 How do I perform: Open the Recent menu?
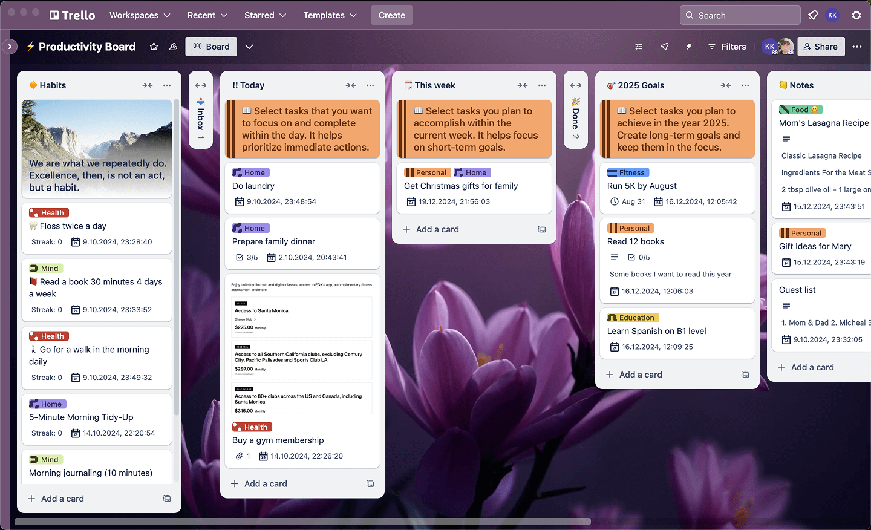click(207, 15)
